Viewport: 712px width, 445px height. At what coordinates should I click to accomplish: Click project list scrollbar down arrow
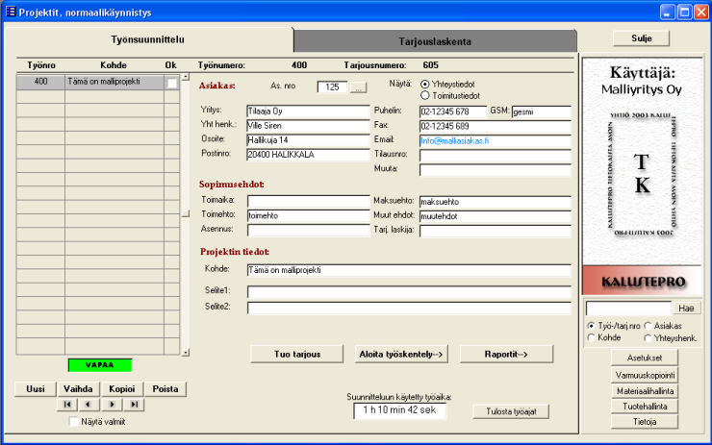tap(186, 353)
